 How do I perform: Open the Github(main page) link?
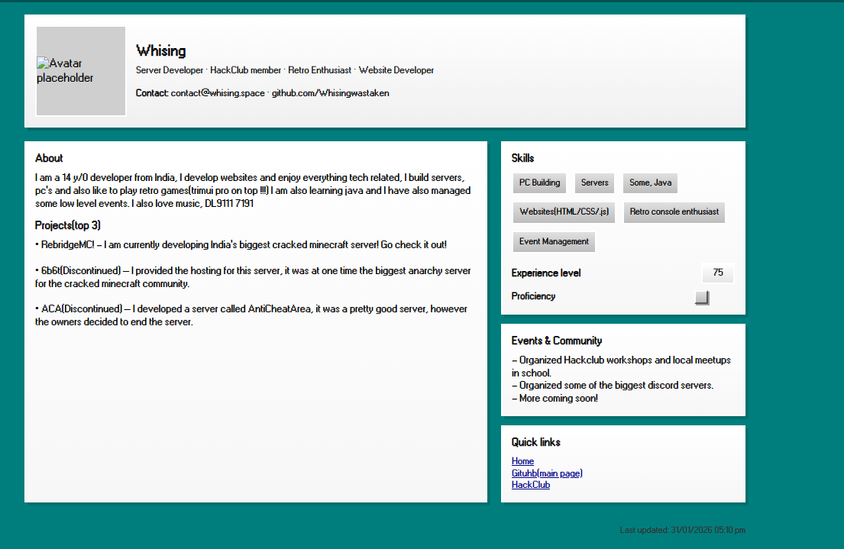(547, 473)
